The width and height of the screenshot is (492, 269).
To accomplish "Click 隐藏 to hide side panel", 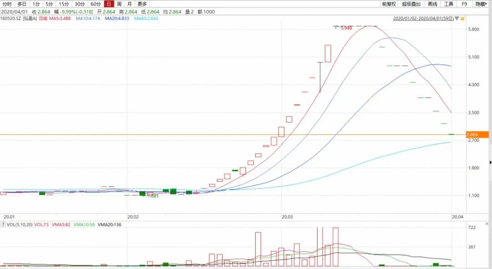I will pyautogui.click(x=481, y=4).
